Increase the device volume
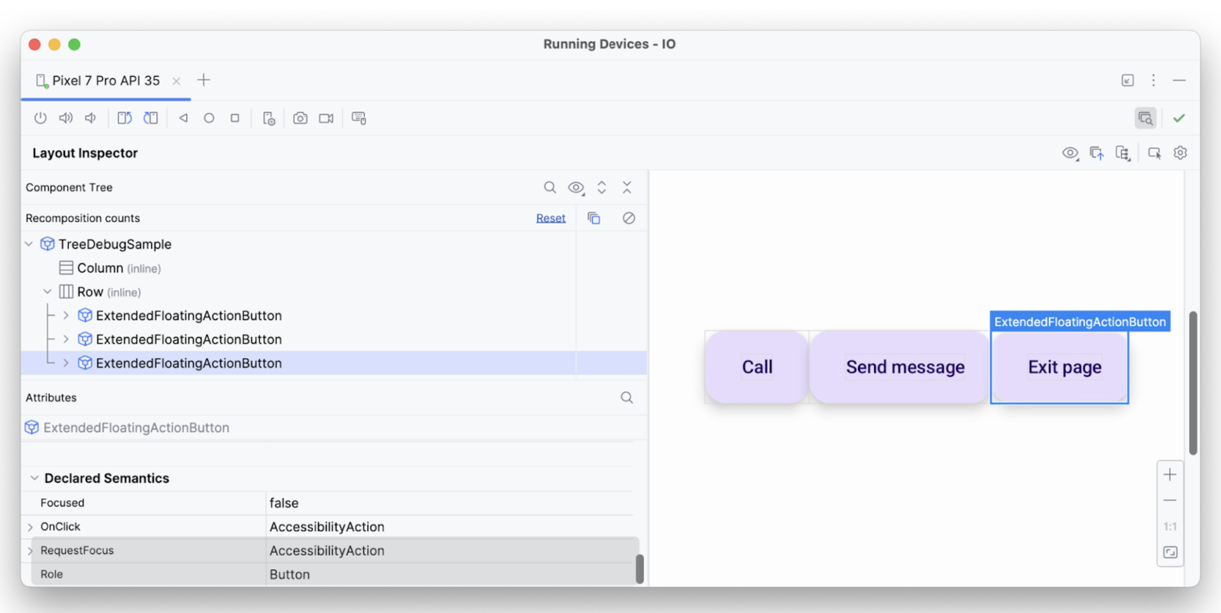 pyautogui.click(x=65, y=117)
